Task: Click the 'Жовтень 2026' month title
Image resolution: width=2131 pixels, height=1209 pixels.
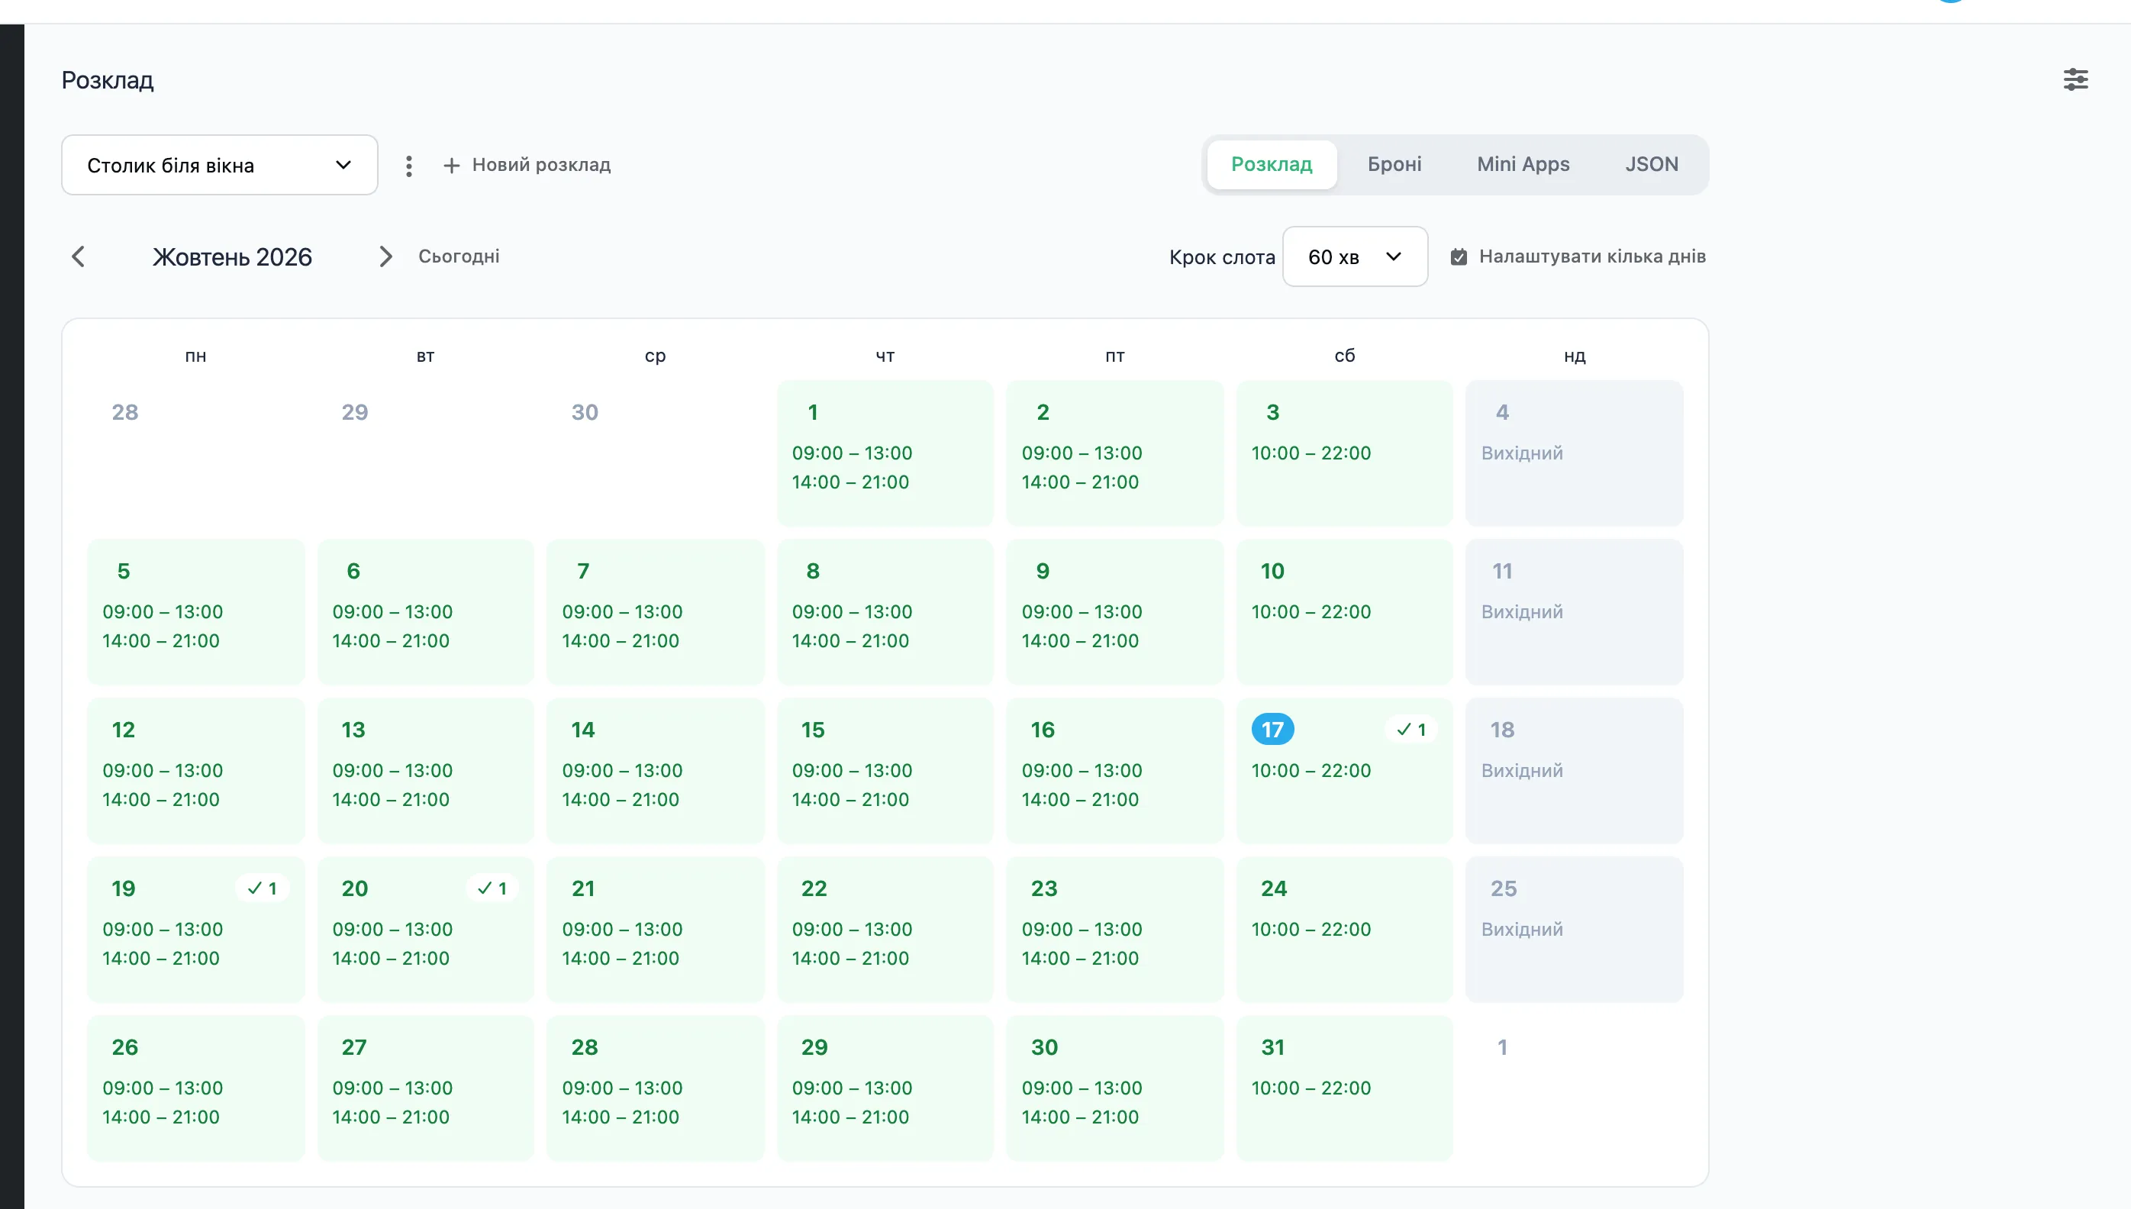Action: (x=233, y=257)
